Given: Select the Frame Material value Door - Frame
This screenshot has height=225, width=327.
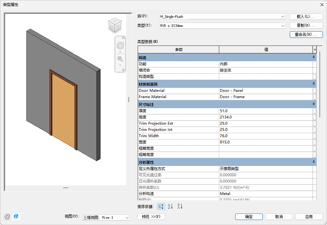Looking at the screenshot, I should [x=266, y=97].
